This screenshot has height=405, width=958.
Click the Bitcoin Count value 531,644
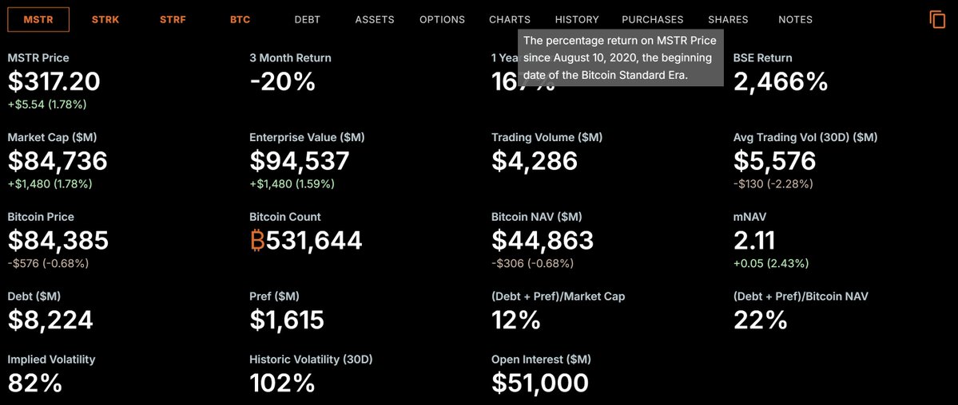point(314,241)
